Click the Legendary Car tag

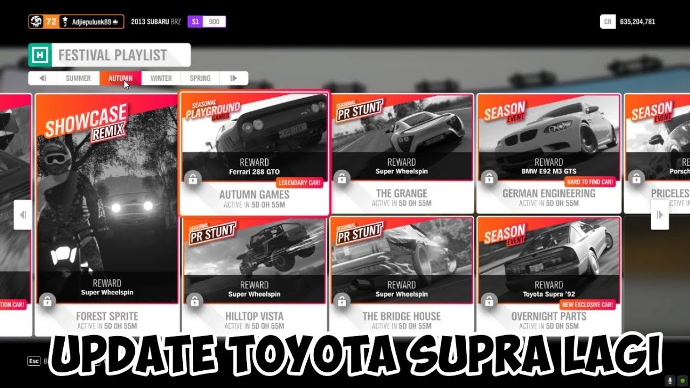click(300, 183)
